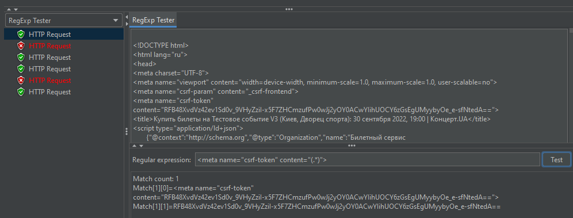
Task: Select the third HTTP Request in the results tree
Action: (49, 58)
